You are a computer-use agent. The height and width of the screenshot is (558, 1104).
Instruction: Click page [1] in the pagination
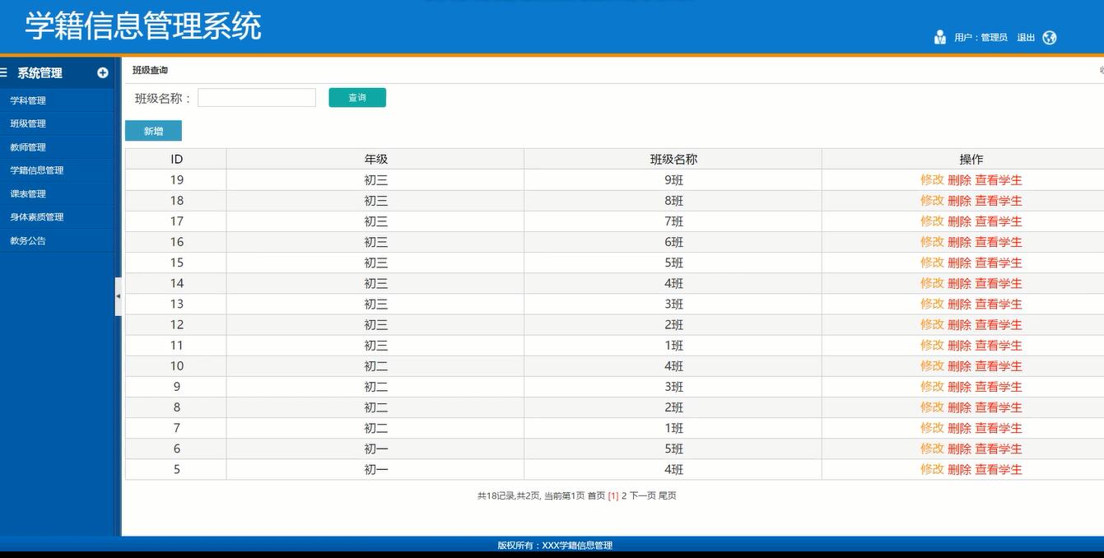pyautogui.click(x=613, y=495)
